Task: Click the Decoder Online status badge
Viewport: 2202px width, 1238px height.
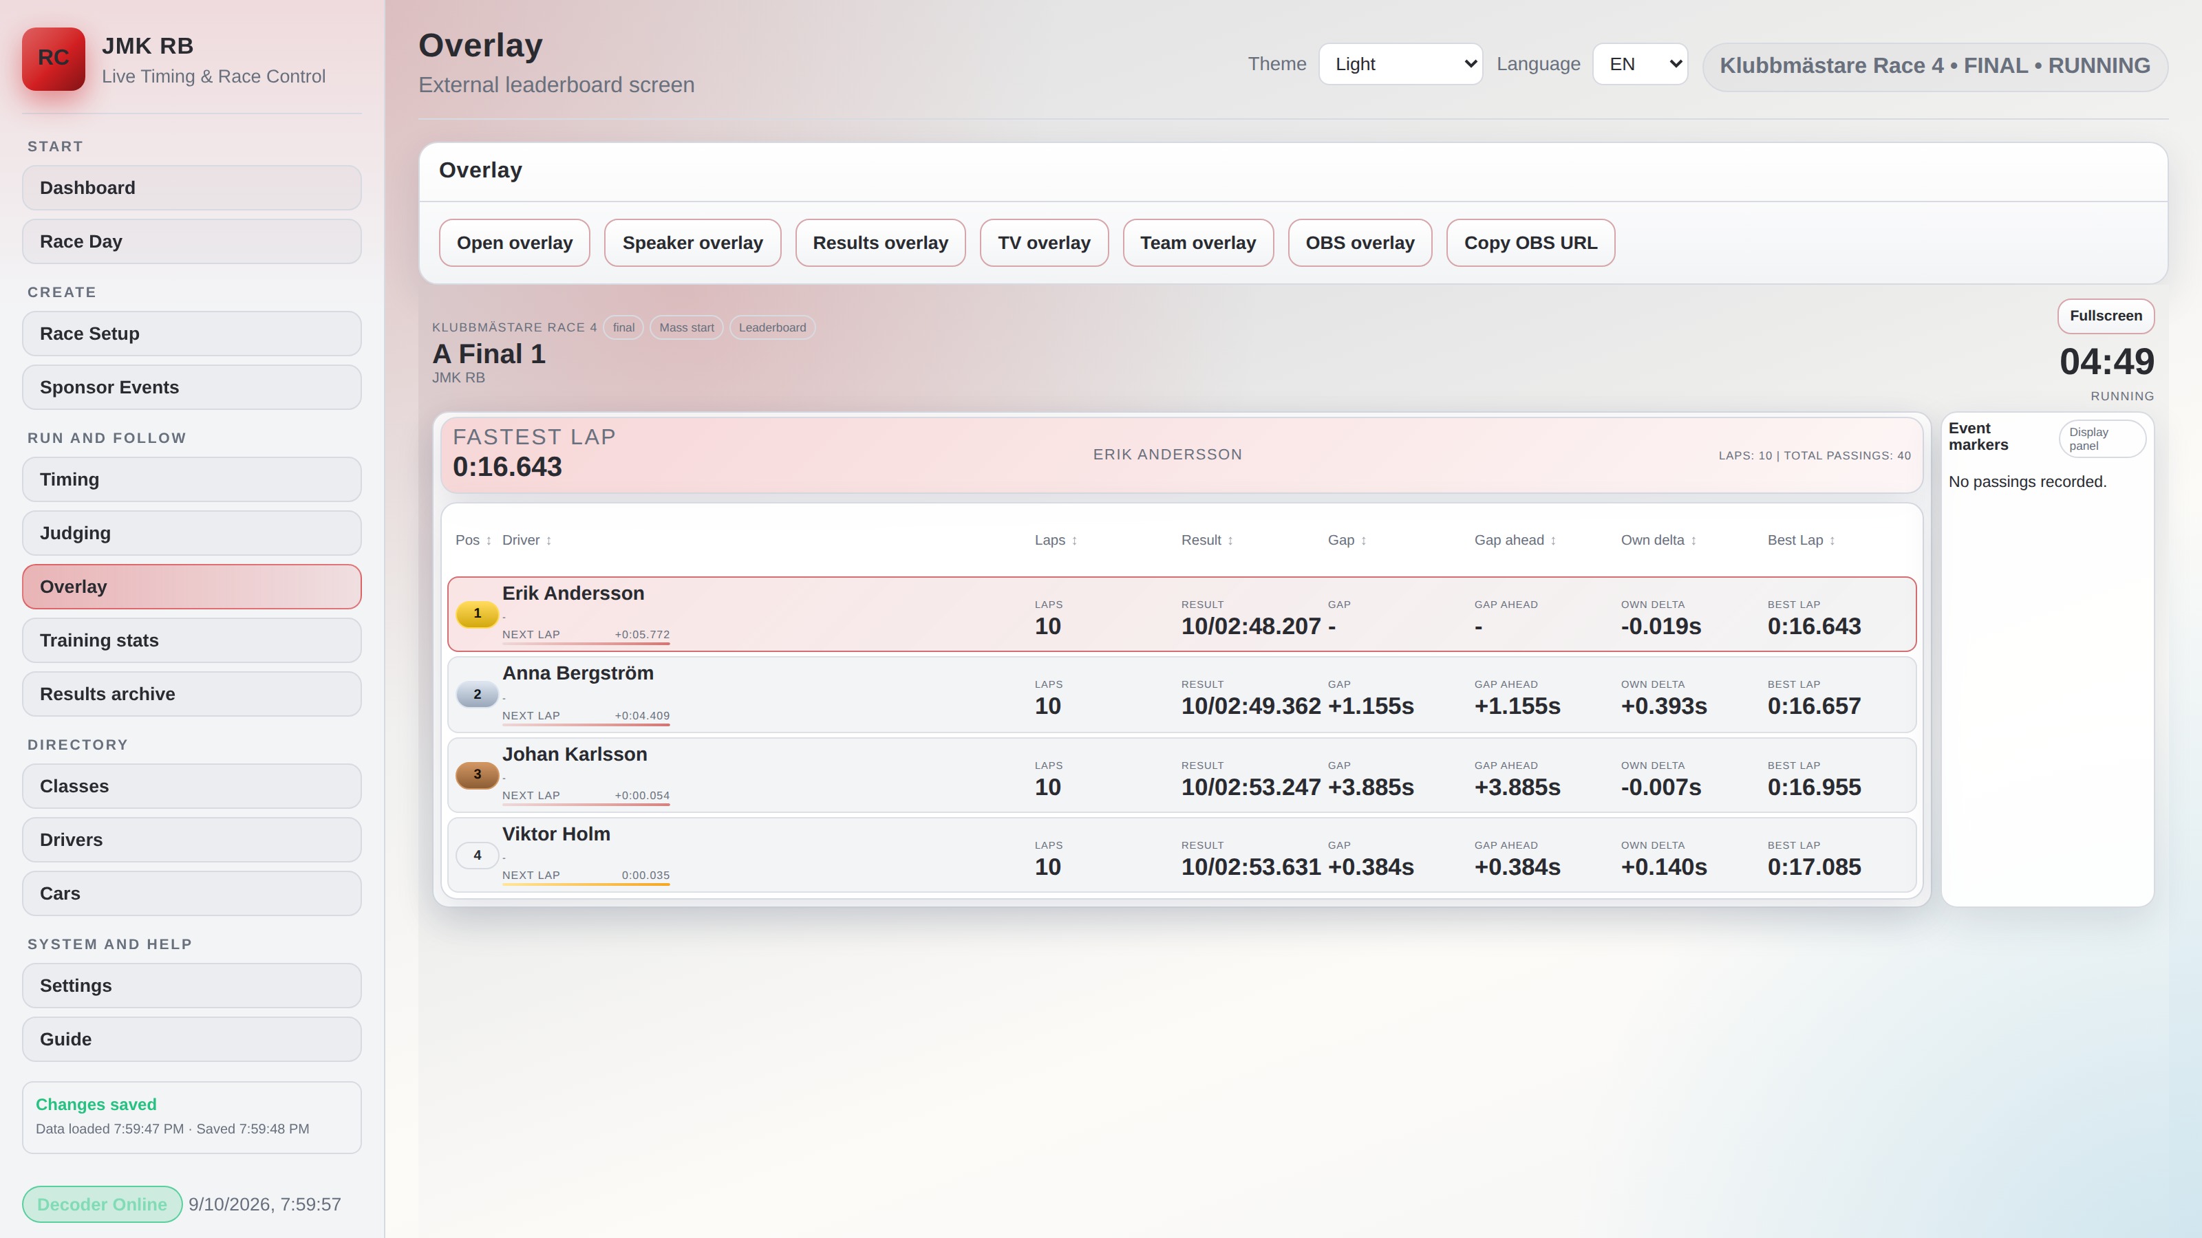Action: tap(102, 1204)
